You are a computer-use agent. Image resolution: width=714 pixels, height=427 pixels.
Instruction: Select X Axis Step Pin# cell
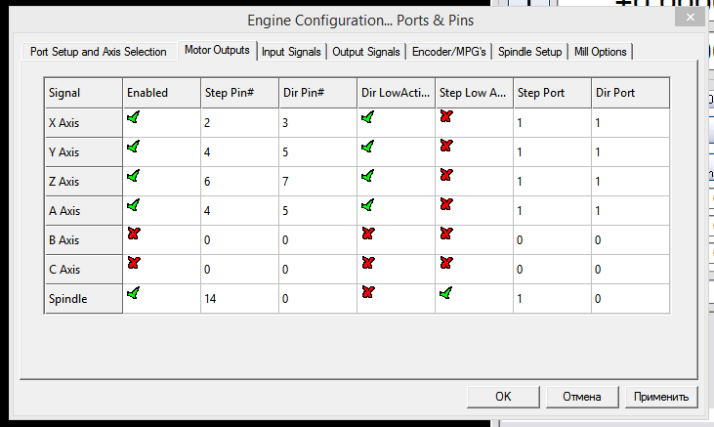coord(238,123)
